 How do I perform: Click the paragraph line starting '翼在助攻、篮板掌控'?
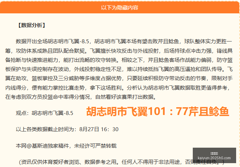tap(119, 78)
